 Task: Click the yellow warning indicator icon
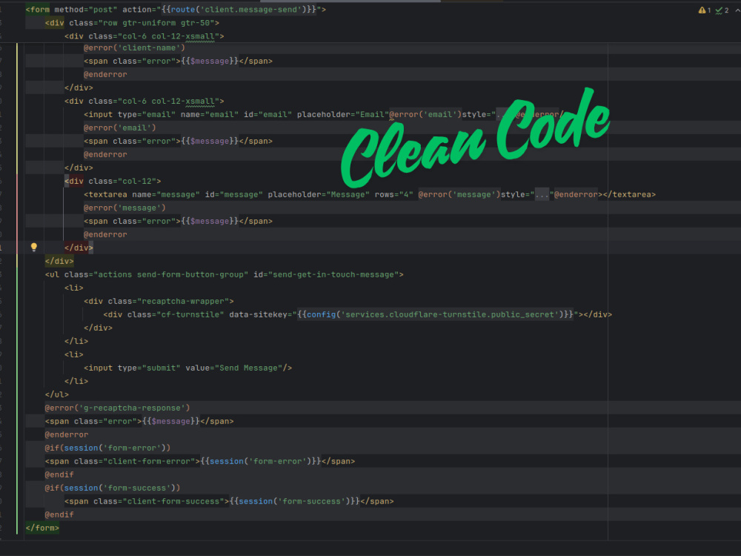point(702,10)
